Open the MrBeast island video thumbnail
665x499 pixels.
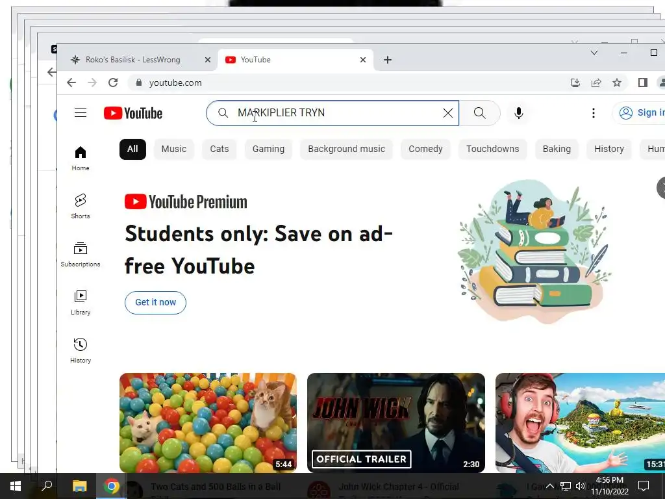click(x=580, y=422)
